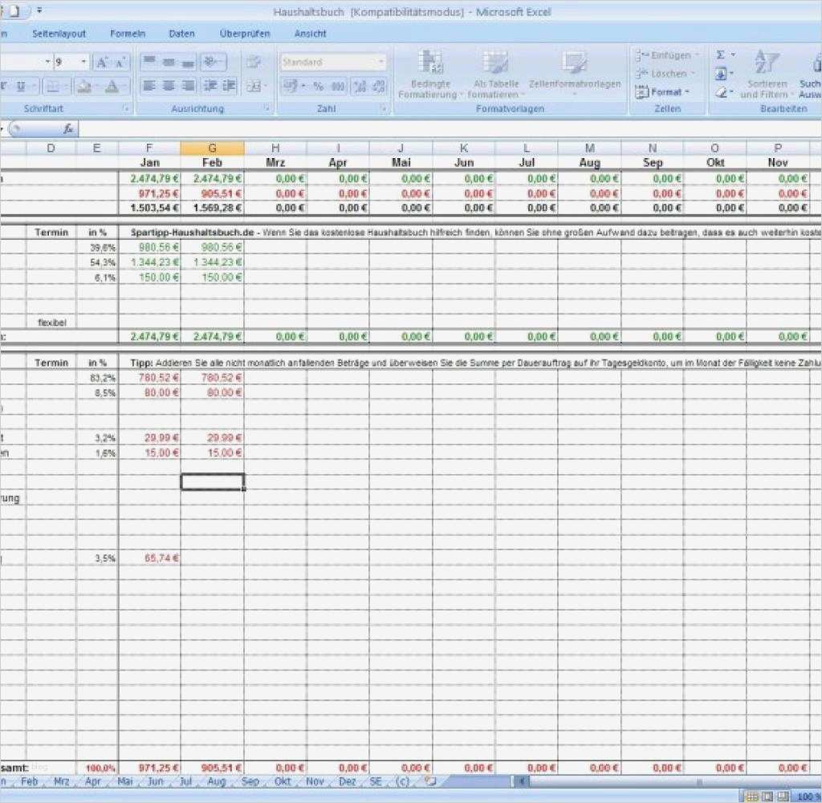Align text left
Viewport: 822px width, 803px height.
click(x=149, y=85)
